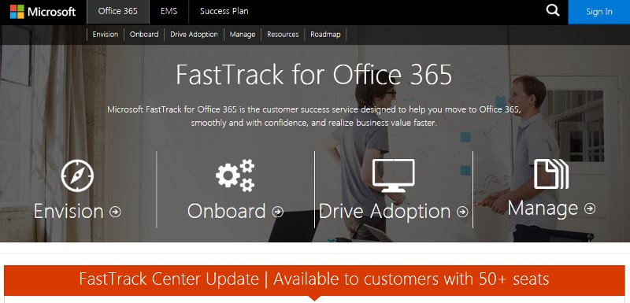
Task: Open search with the magnifier icon
Action: click(553, 11)
